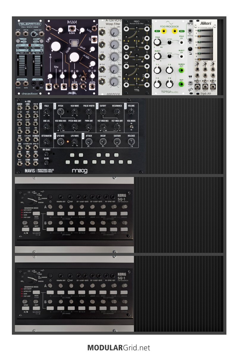Click the Fold Processor FOLD knob
The image size is (238, 354).
pos(157,42)
